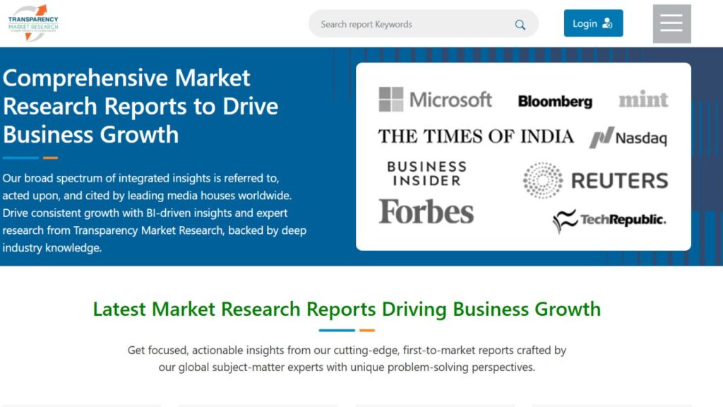Focus the Search report Keywords field
The width and height of the screenshot is (723, 407).
click(413, 24)
